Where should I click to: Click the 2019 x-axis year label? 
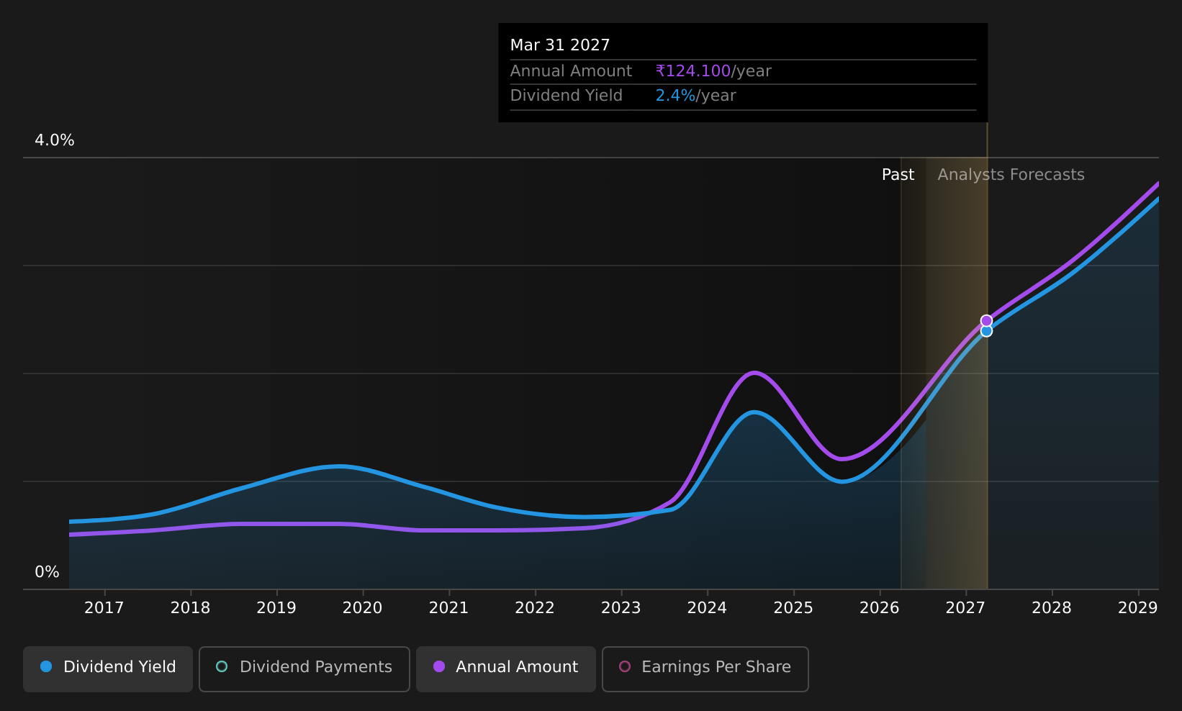(x=276, y=608)
